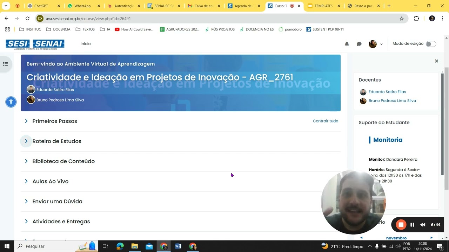Image resolution: width=449 pixels, height=252 pixels.
Task: Open new browser tab
Action: pos(389,6)
